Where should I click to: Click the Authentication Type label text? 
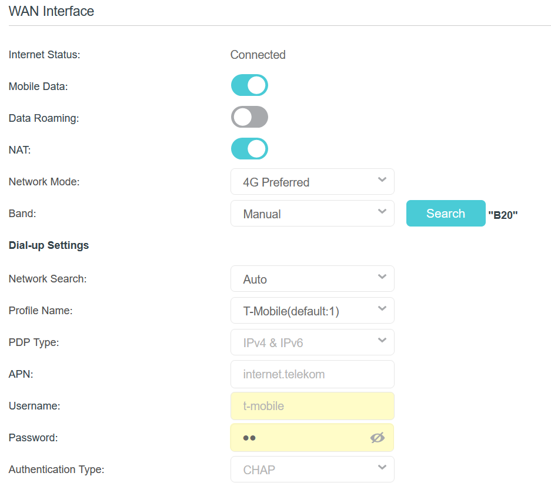coord(56,470)
